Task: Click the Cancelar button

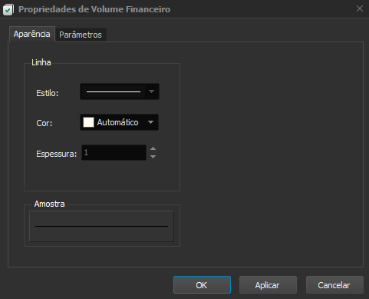Action: pos(334,285)
